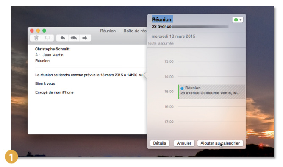Click recipient Jean Martin
The image size is (283, 167).
(53, 55)
